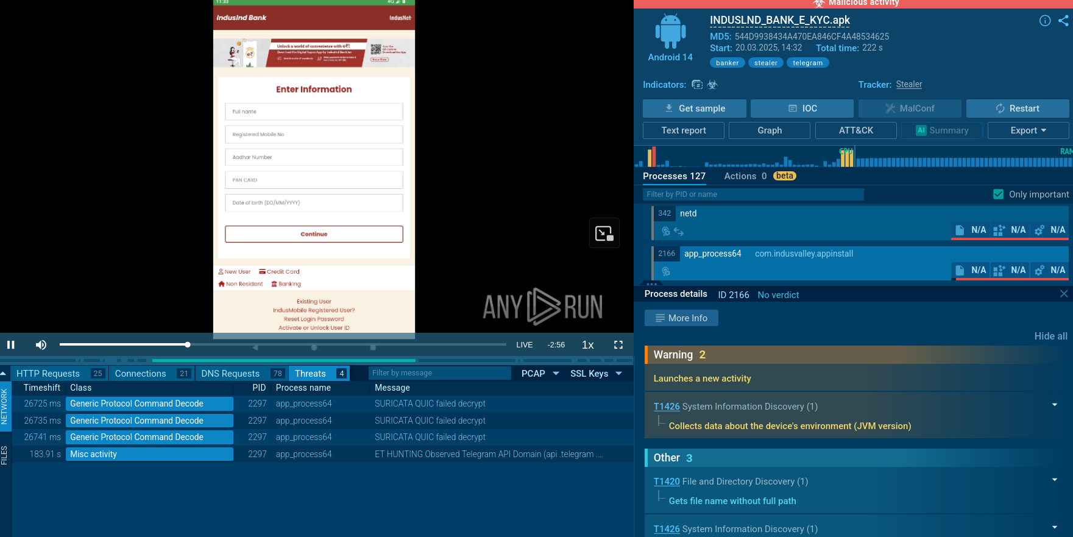Restart the analysis task
This screenshot has width=1073, height=537.
tap(1018, 108)
